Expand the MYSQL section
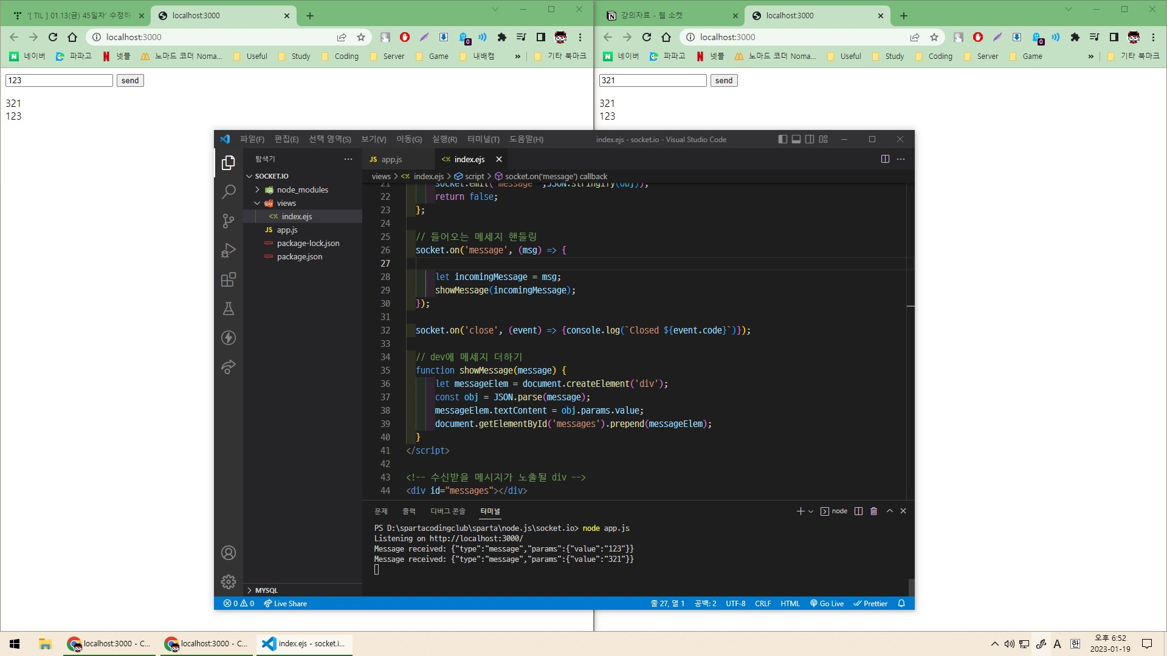 tap(266, 590)
